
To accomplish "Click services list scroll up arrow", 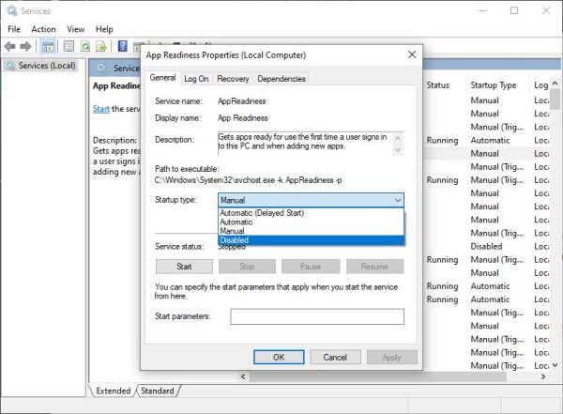I will (555, 84).
